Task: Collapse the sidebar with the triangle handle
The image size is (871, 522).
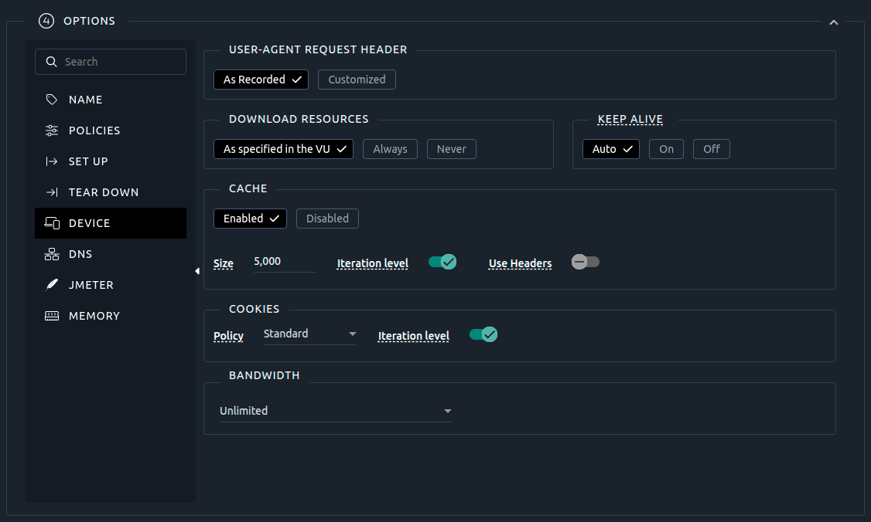Action: [197, 271]
